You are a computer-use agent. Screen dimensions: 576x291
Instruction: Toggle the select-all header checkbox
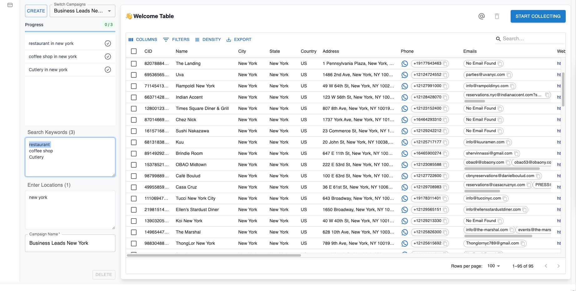(134, 51)
